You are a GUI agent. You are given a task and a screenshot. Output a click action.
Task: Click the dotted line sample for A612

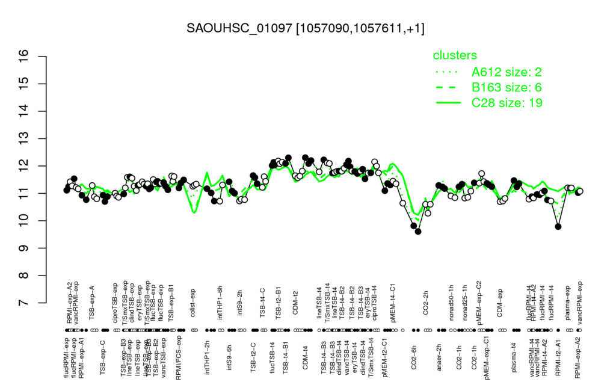click(x=448, y=72)
